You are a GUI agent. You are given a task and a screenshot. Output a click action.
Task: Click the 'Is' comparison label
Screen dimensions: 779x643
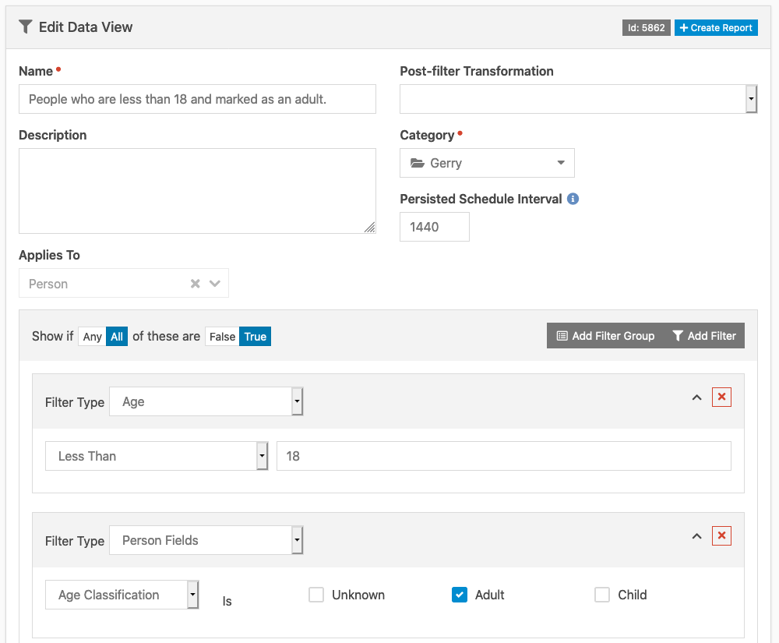[x=227, y=601]
